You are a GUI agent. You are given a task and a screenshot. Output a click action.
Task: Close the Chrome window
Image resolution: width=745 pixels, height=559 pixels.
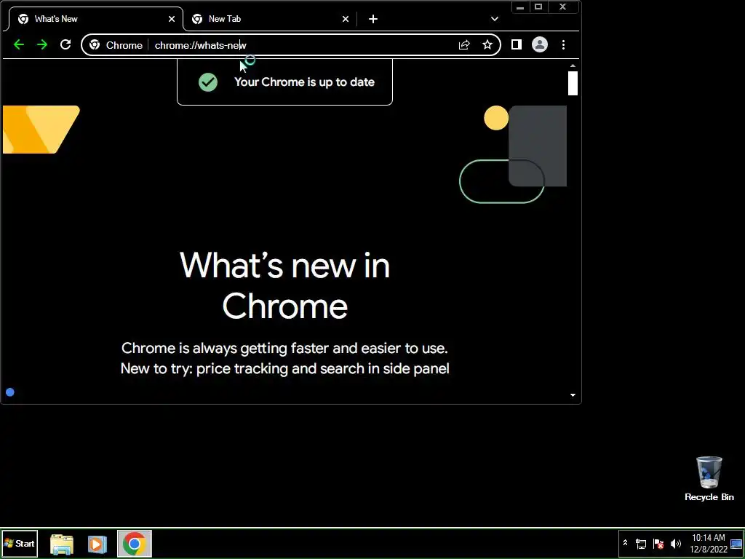click(x=563, y=7)
